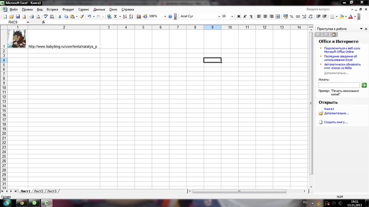
Task: Expand the font size dropdown
Action: point(232,16)
